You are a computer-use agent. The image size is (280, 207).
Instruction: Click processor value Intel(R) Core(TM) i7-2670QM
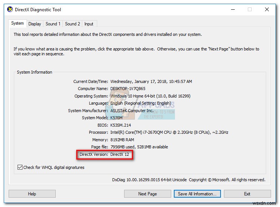[x=169, y=132]
